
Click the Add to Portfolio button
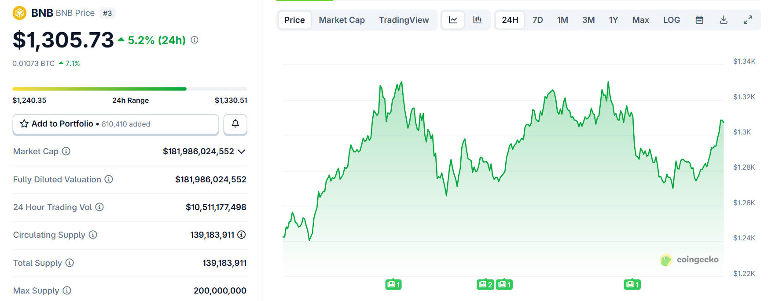pos(116,124)
